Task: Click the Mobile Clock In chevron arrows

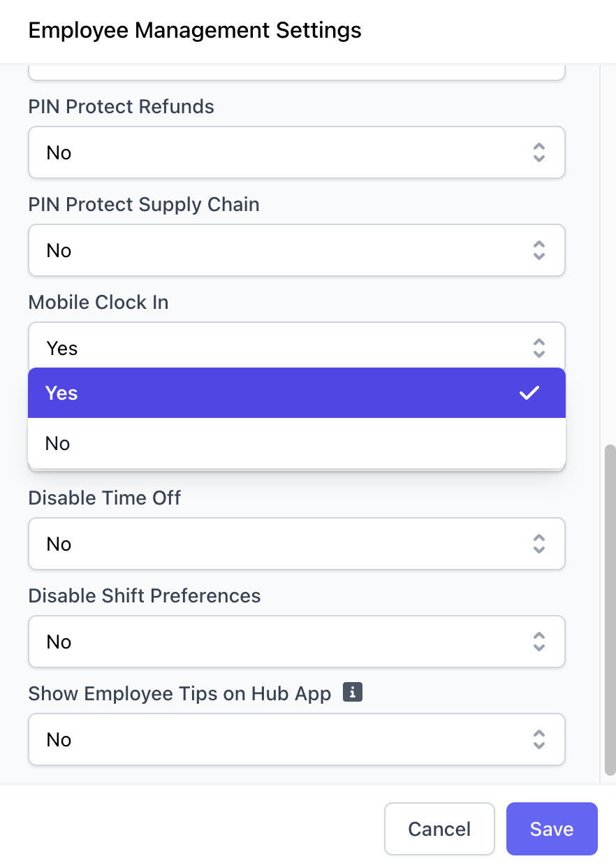Action: [x=538, y=348]
